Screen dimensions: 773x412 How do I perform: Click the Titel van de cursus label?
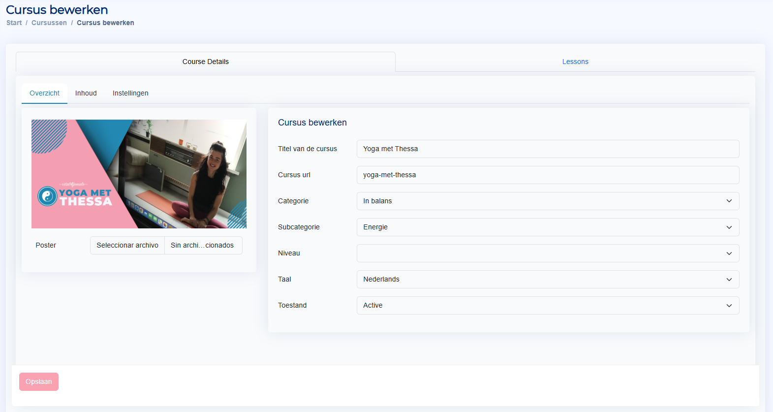click(x=308, y=149)
